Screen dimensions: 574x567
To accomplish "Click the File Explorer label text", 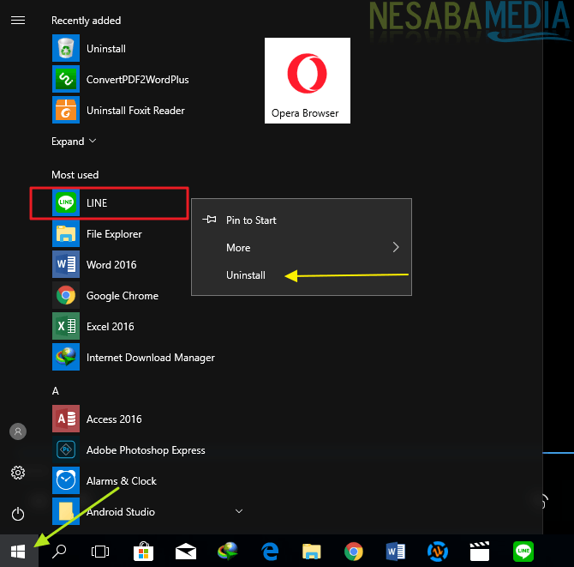I will (114, 234).
